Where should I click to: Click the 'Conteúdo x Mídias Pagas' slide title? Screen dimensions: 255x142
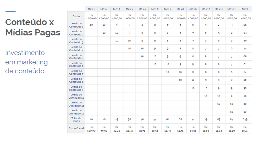(x=33, y=27)
